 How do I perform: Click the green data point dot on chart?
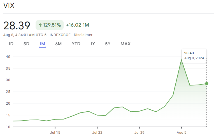coord(207,83)
